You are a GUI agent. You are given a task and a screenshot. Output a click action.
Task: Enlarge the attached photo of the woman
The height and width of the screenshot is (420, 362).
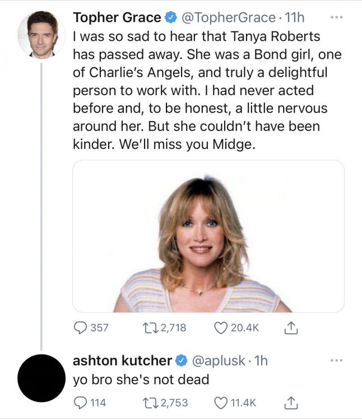pyautogui.click(x=208, y=236)
